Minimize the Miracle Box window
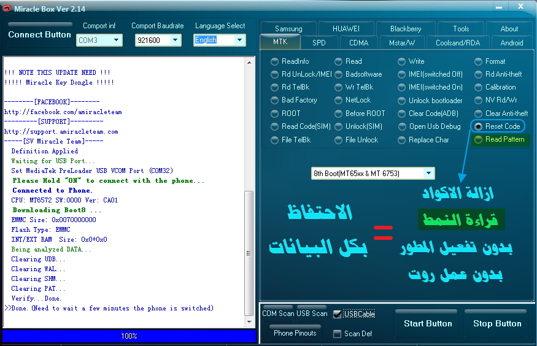This screenshot has width=537, height=346. click(x=499, y=7)
